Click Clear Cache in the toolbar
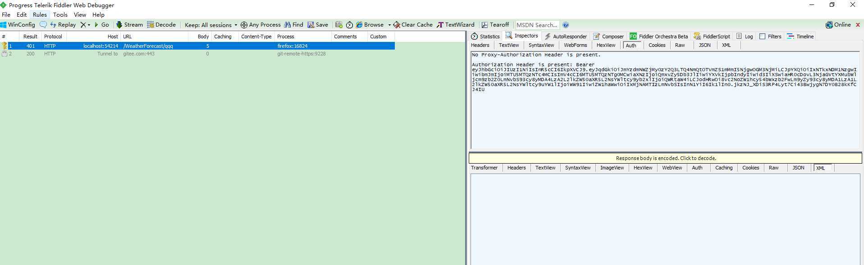Viewport: 864px width, 265px height. point(413,25)
